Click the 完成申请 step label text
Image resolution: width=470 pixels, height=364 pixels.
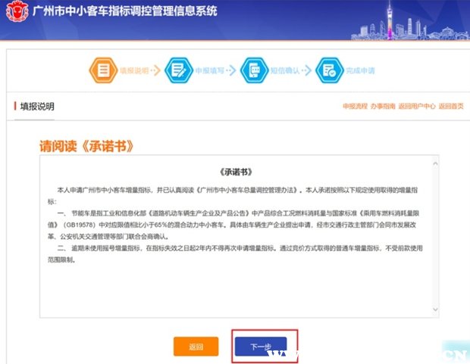(x=360, y=71)
